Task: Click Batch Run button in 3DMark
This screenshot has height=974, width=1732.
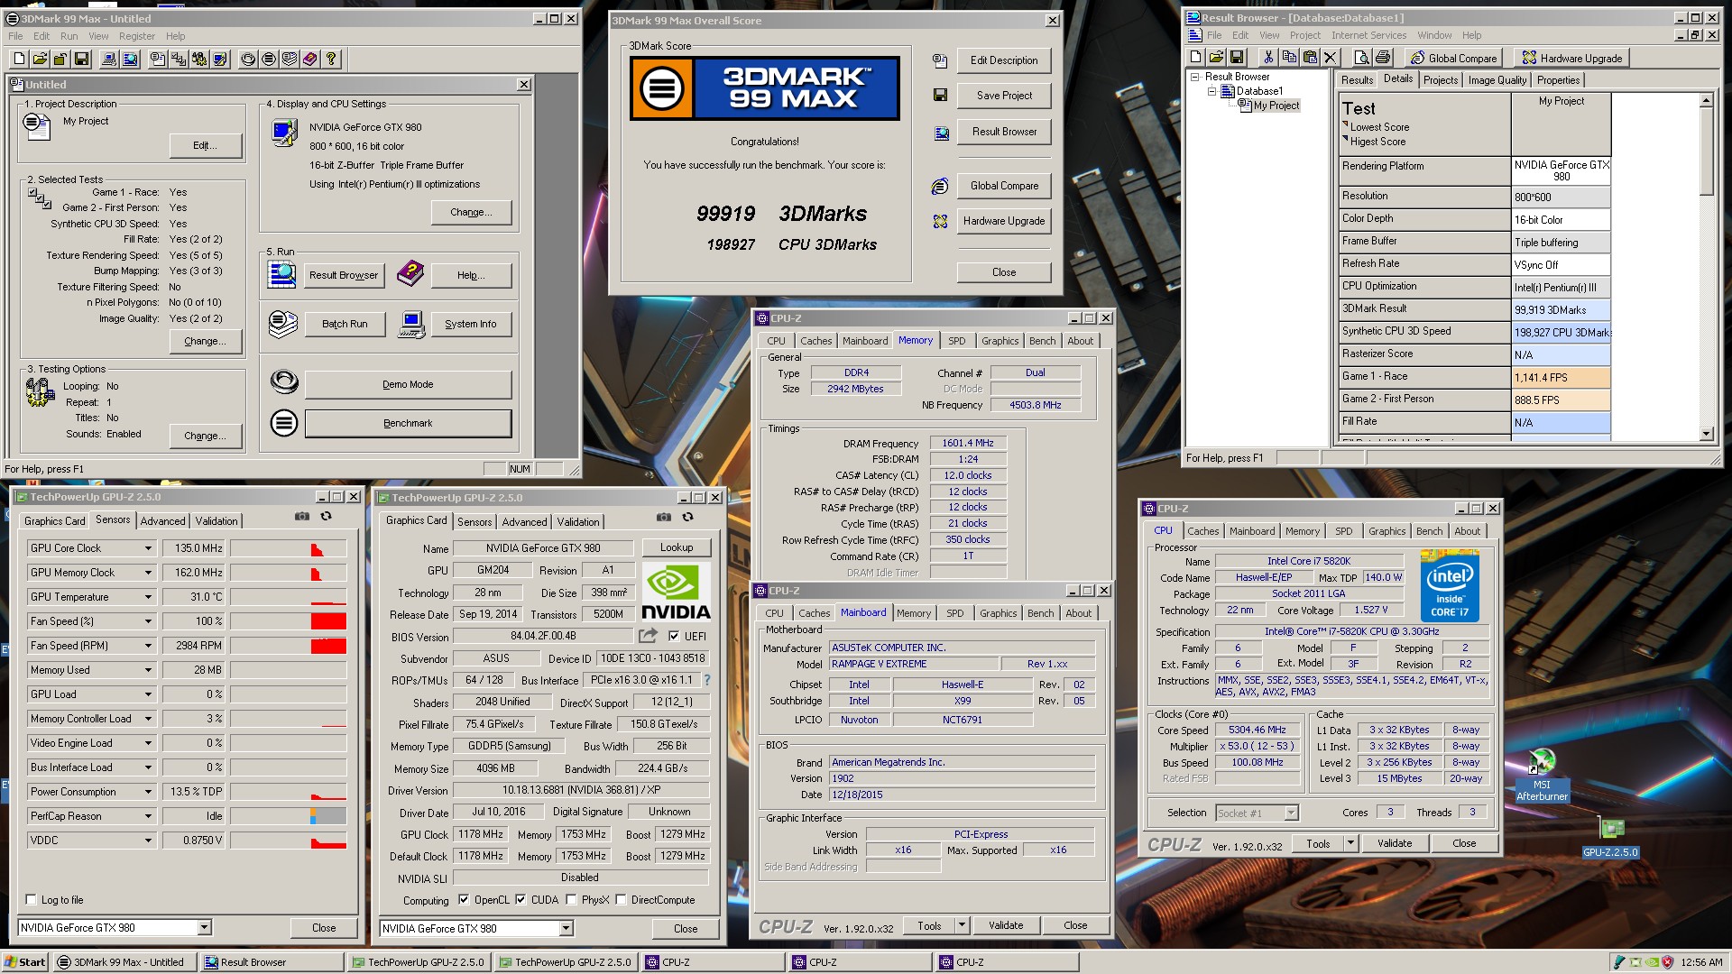Action: (x=345, y=324)
